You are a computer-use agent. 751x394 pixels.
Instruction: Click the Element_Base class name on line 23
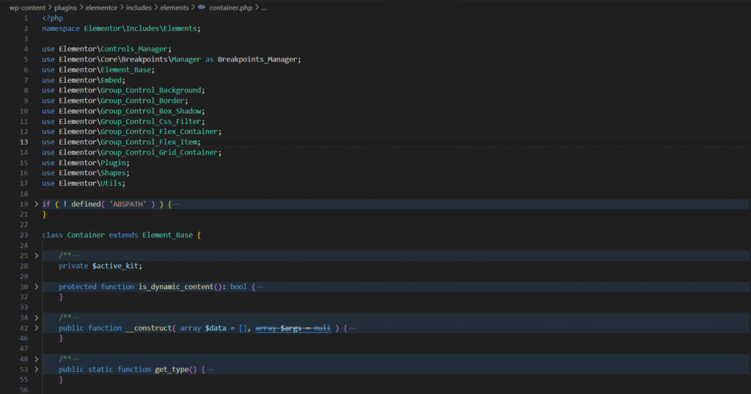pyautogui.click(x=168, y=235)
